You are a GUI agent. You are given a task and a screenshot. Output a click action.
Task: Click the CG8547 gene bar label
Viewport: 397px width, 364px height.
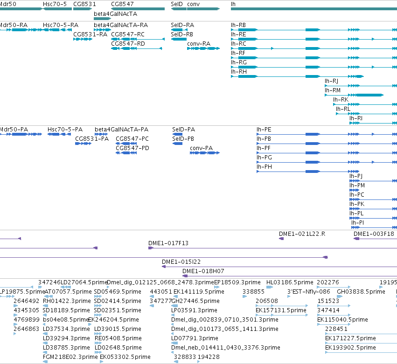click(122, 4)
